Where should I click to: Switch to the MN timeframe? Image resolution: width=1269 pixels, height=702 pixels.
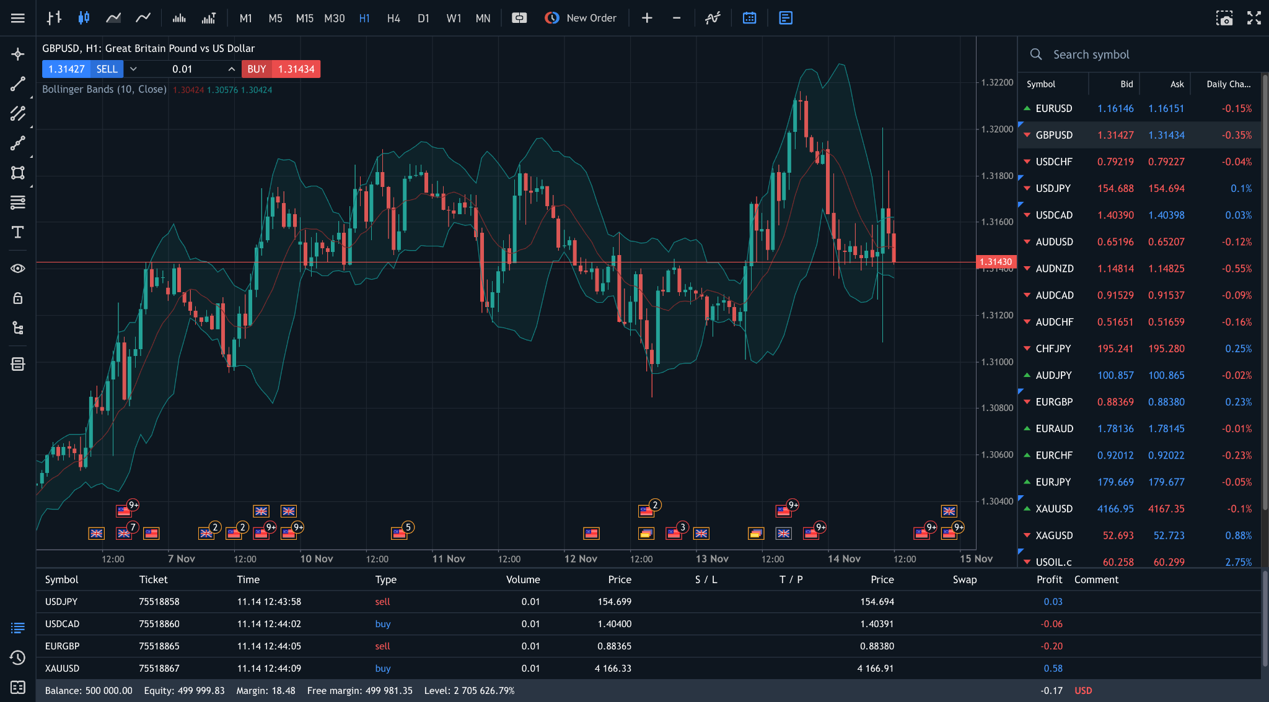point(483,18)
